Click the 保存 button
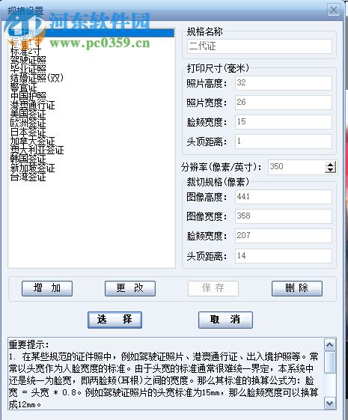The width and height of the screenshot is (348, 420). 213,288
